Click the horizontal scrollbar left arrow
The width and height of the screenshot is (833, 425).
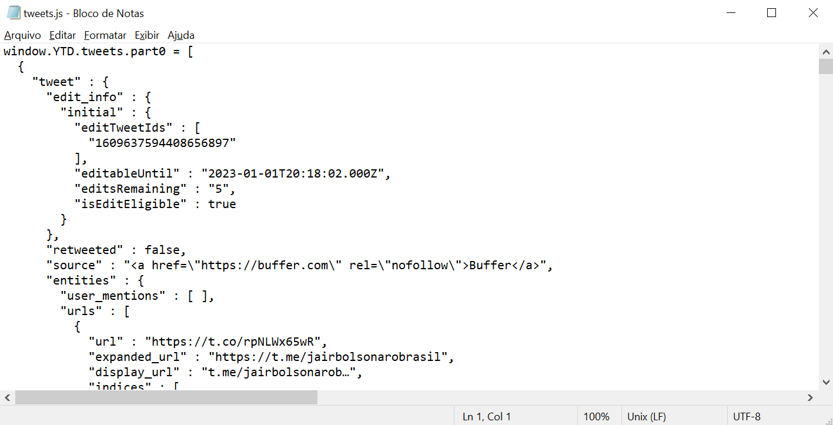point(6,397)
